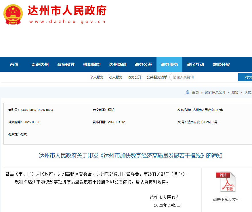
Task: Open the 走进达州 navigation item
Action: 40,64
